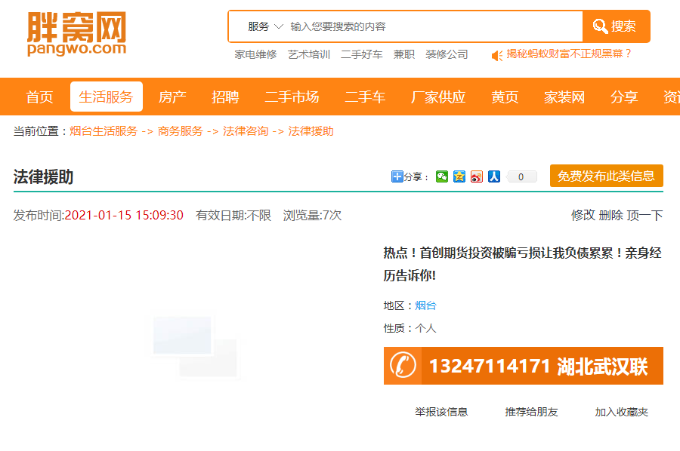
Task: Share via WeChat icon
Action: click(x=442, y=176)
